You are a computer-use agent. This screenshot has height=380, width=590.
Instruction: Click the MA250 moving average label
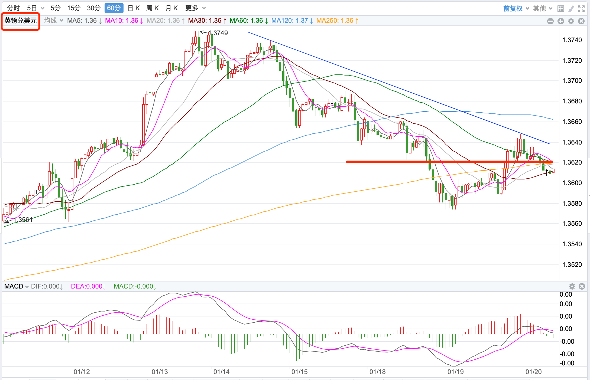point(337,21)
